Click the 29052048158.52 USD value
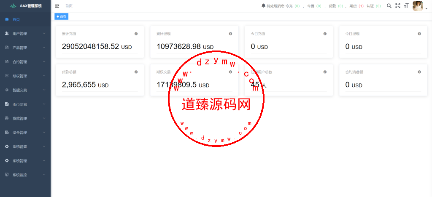This screenshot has width=432, height=197. point(97,47)
